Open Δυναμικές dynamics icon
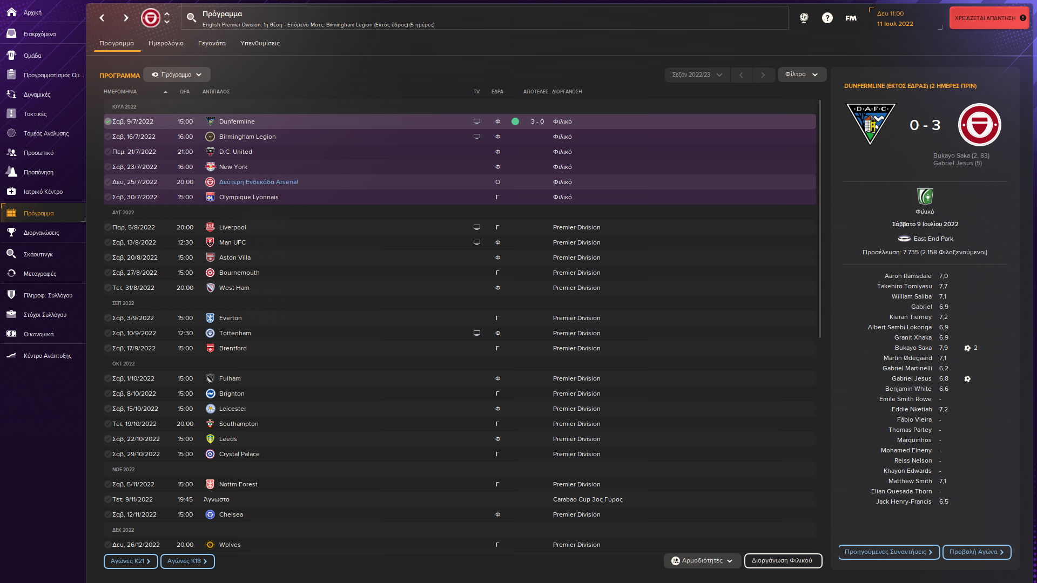 pos(11,94)
